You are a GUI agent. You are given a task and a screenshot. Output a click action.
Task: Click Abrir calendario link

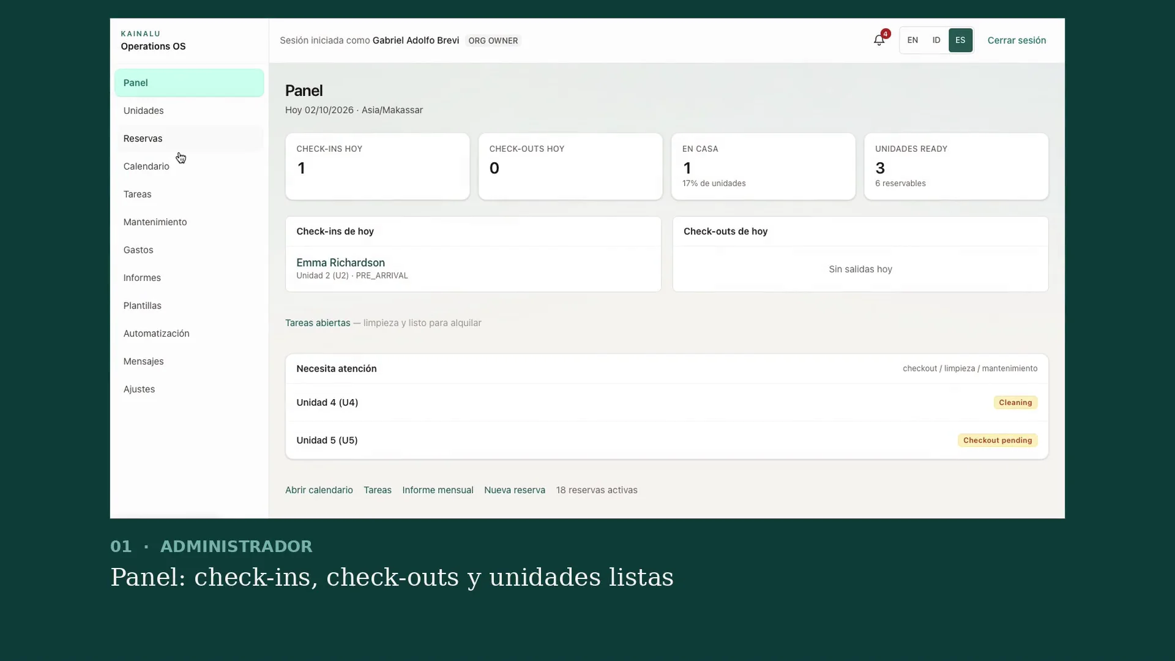[x=319, y=490]
